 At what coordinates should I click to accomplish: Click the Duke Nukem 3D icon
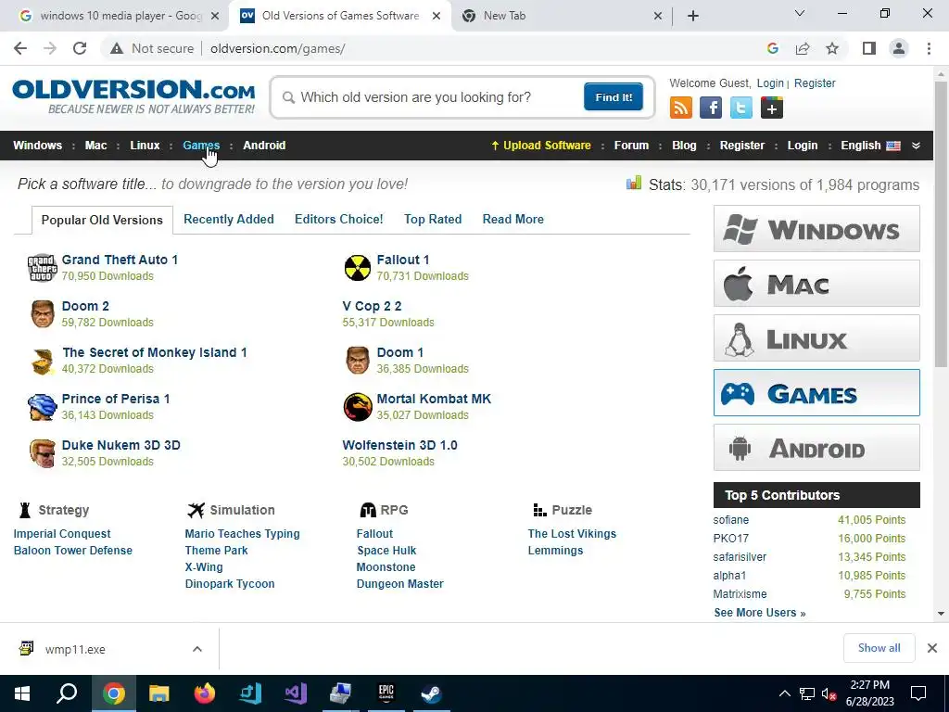[x=43, y=453]
